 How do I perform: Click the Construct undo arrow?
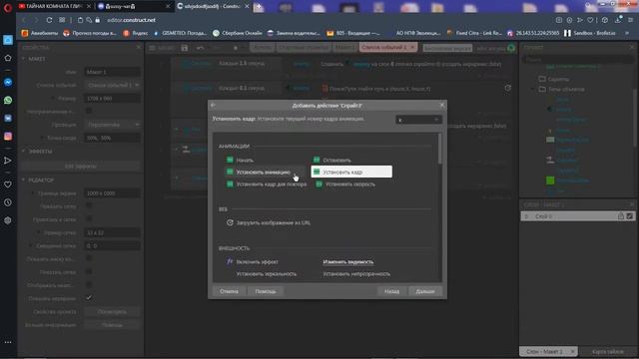200,48
